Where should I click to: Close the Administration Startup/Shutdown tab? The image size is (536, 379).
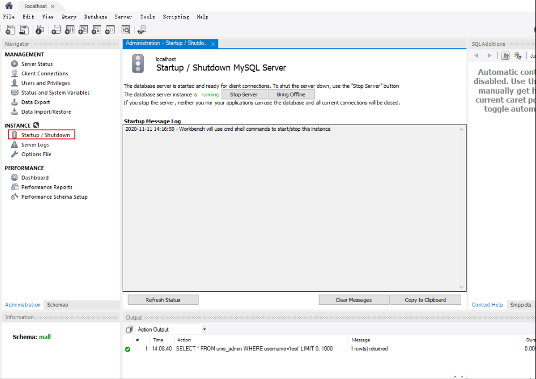(213, 44)
